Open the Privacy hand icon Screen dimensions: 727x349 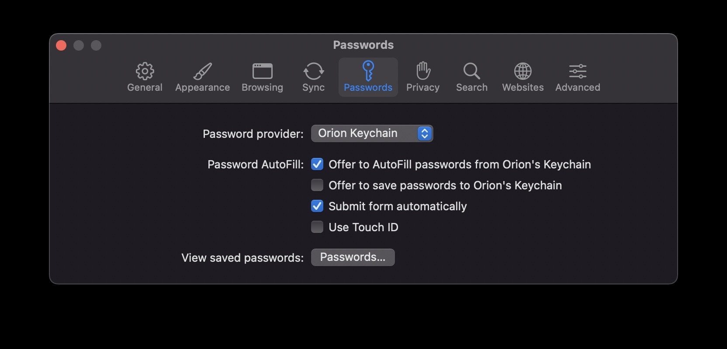[x=423, y=71]
